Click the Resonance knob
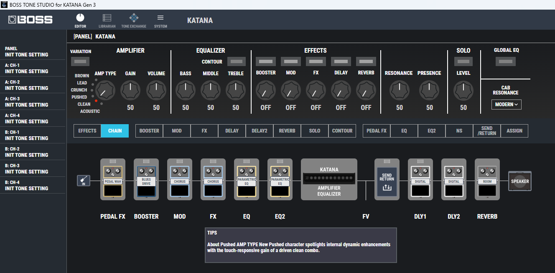This screenshot has width=555, height=273. [400, 90]
